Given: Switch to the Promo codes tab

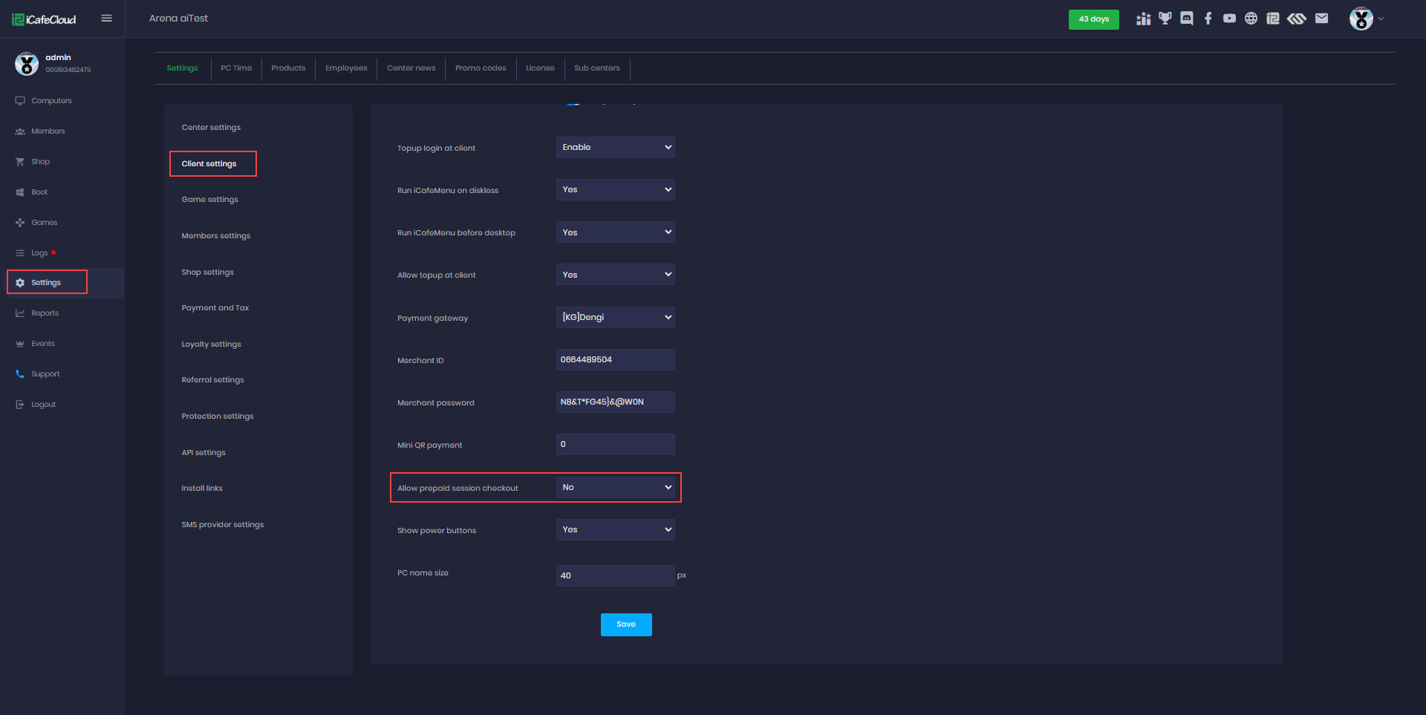Looking at the screenshot, I should click(481, 68).
